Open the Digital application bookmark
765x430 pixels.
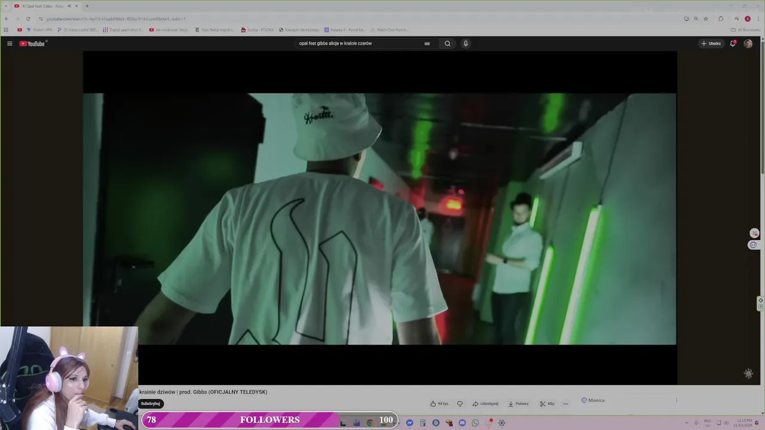tap(123, 30)
